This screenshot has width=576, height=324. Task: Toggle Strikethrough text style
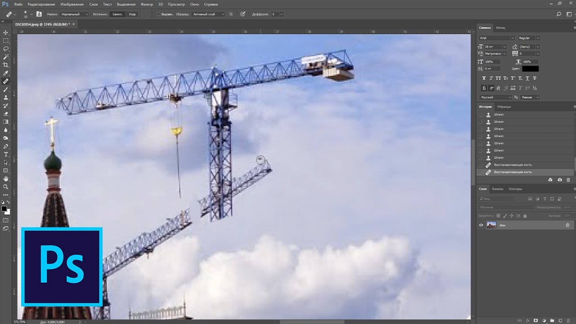click(535, 78)
